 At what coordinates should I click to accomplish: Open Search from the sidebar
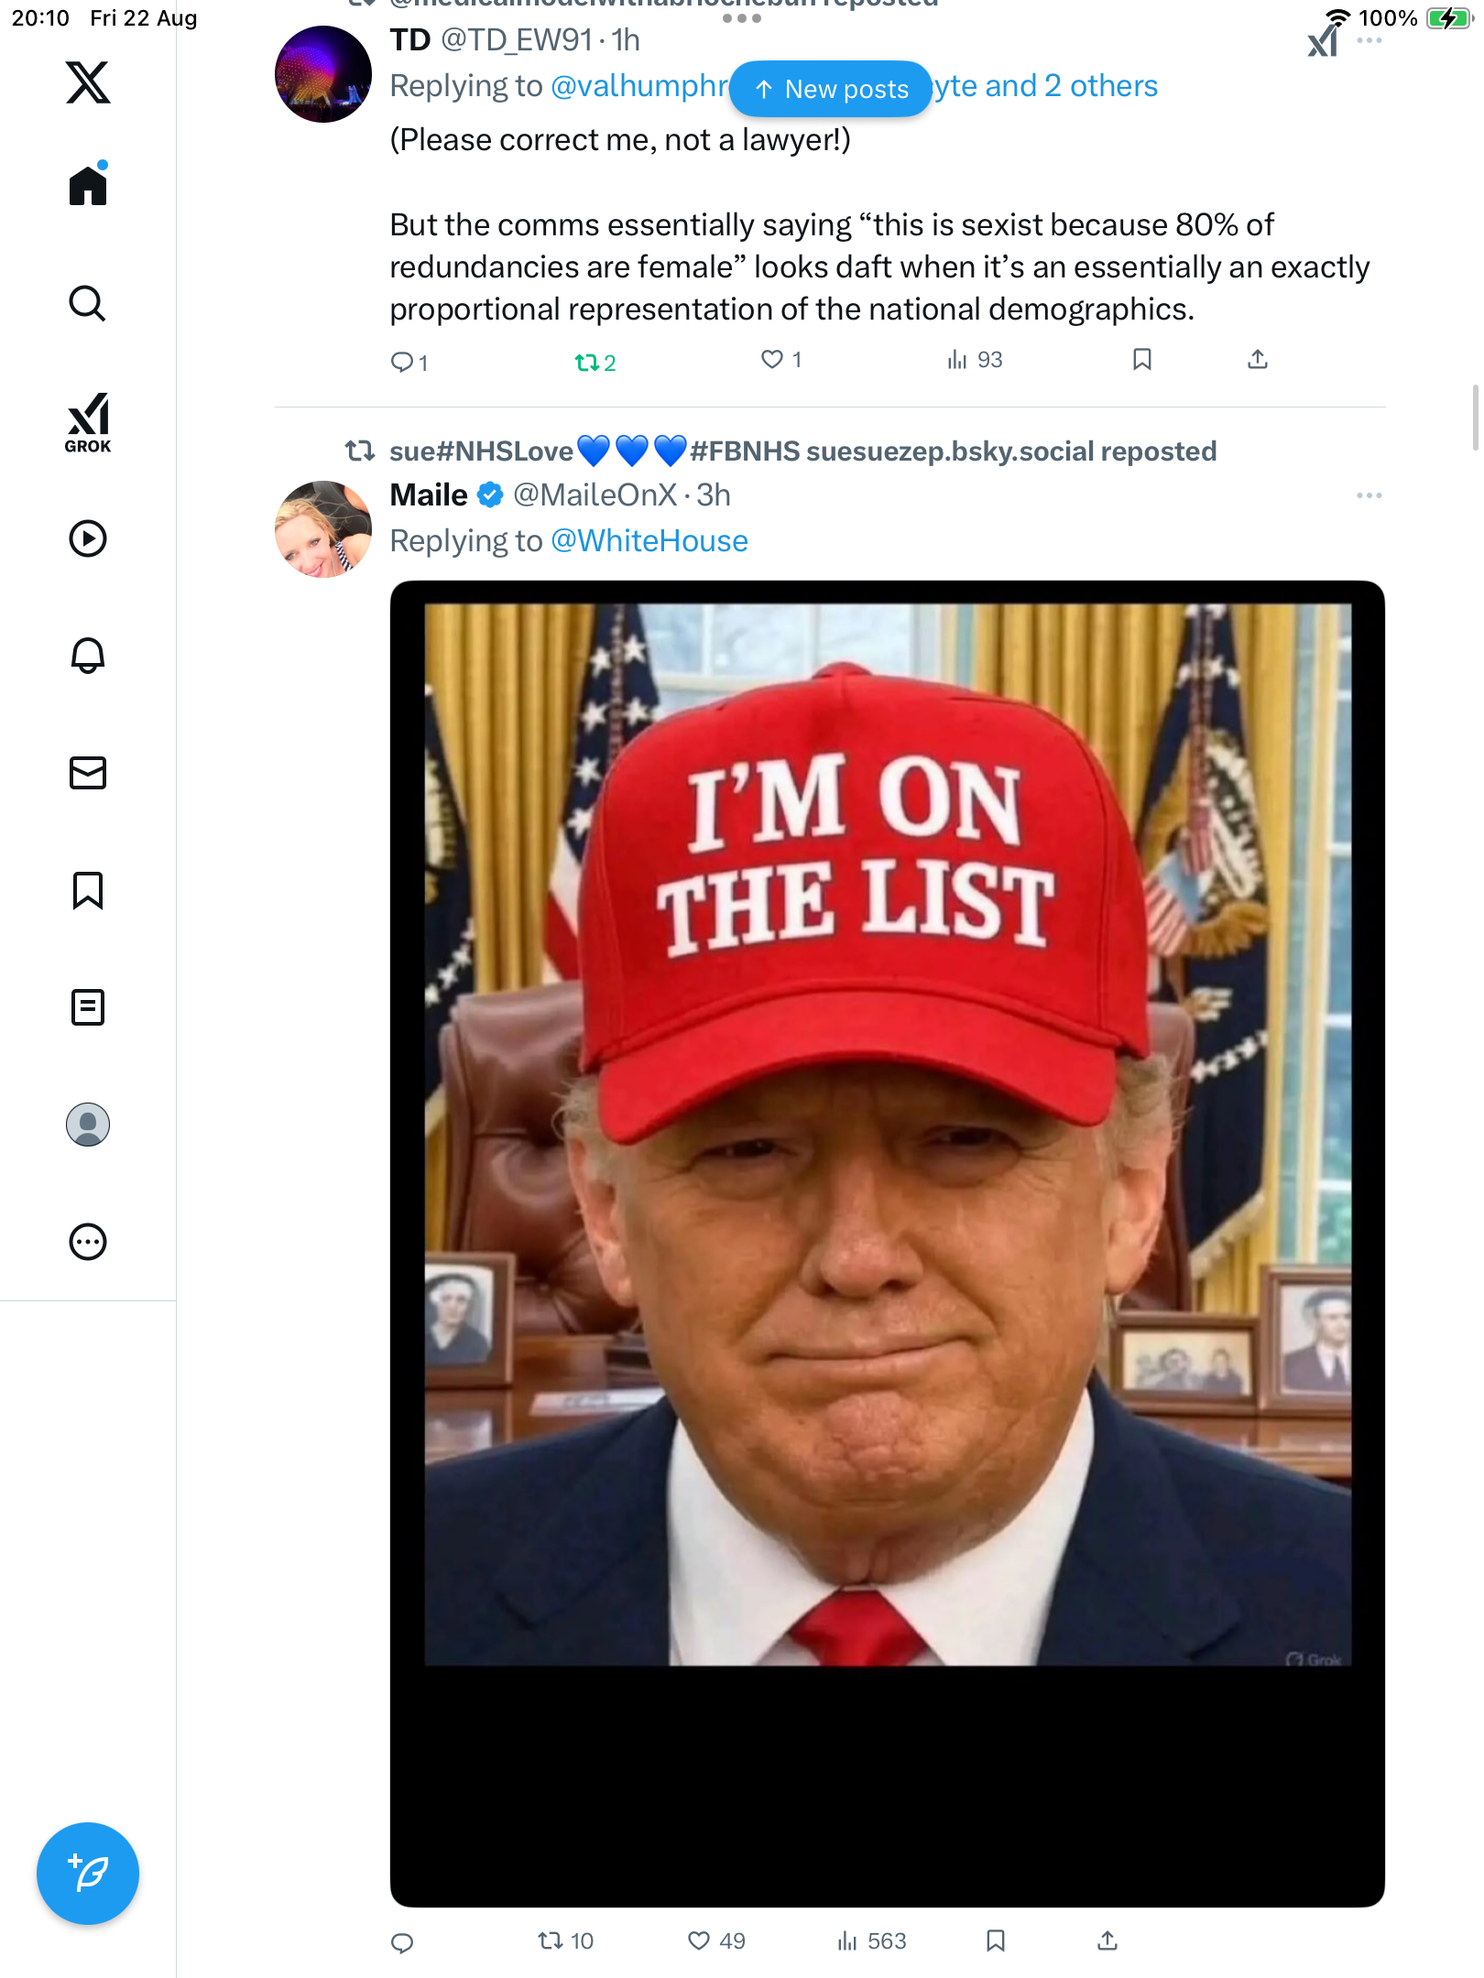[x=88, y=303]
